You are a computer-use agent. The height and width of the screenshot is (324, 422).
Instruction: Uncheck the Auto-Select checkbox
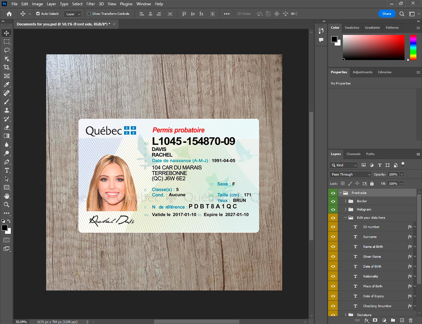pos(38,14)
